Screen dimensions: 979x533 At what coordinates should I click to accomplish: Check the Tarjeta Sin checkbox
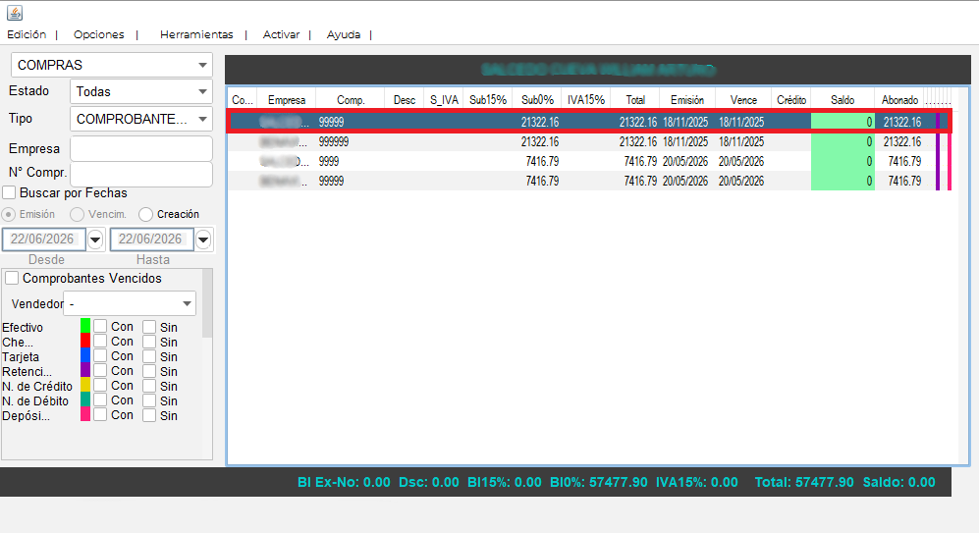click(x=149, y=356)
